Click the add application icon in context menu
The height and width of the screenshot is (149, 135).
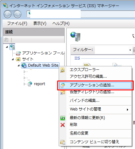(x=63, y=85)
